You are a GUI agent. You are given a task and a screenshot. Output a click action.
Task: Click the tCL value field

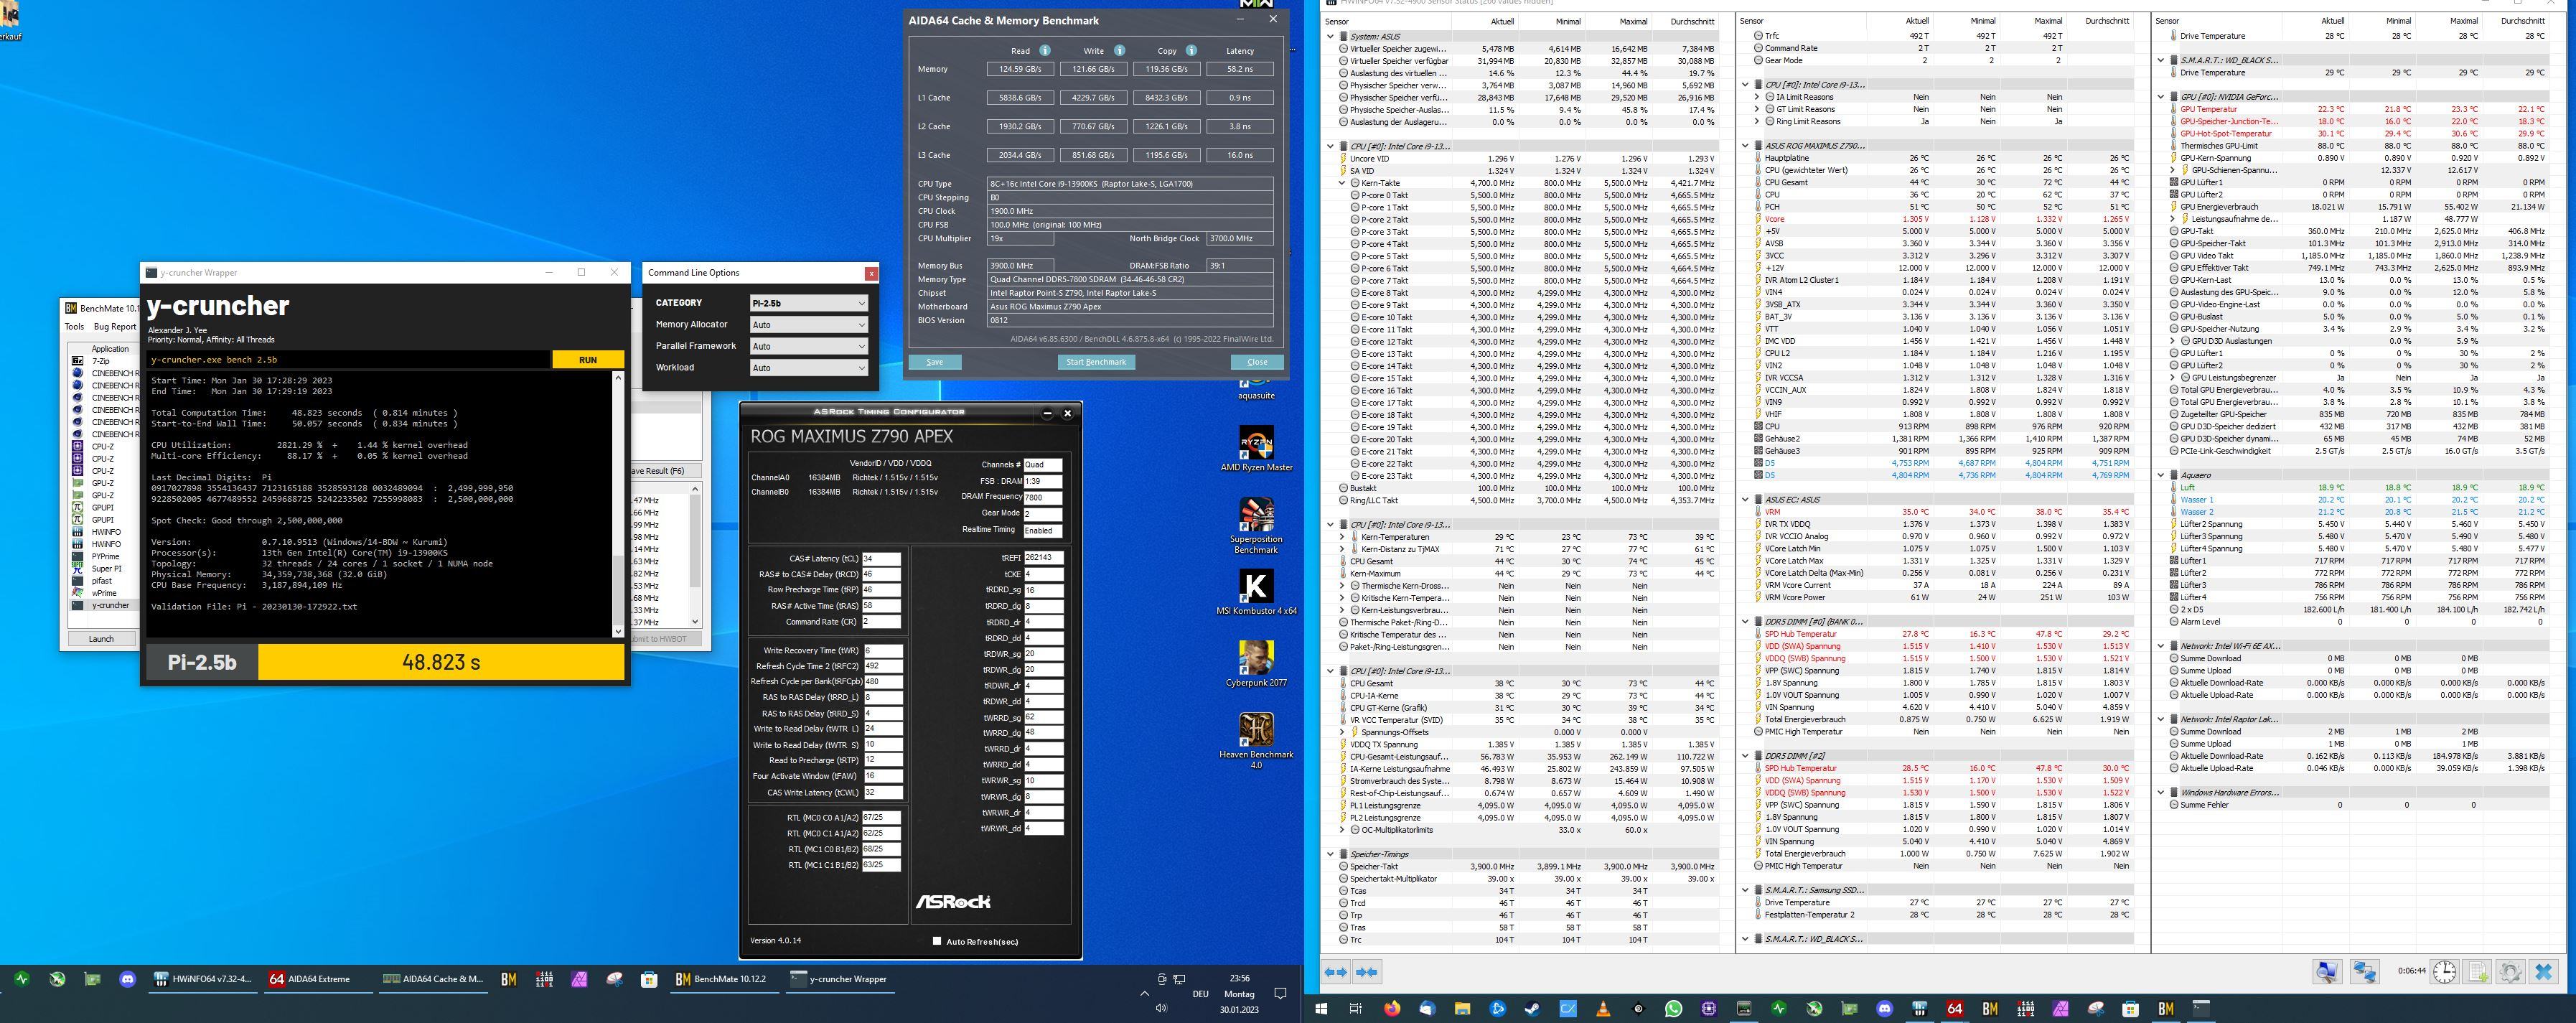[881, 559]
